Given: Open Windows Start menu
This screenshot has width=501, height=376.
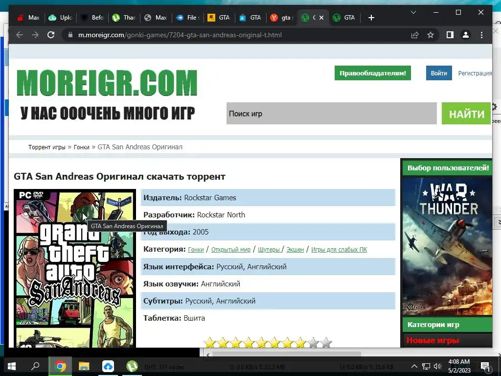Looking at the screenshot, I should [x=12, y=366].
